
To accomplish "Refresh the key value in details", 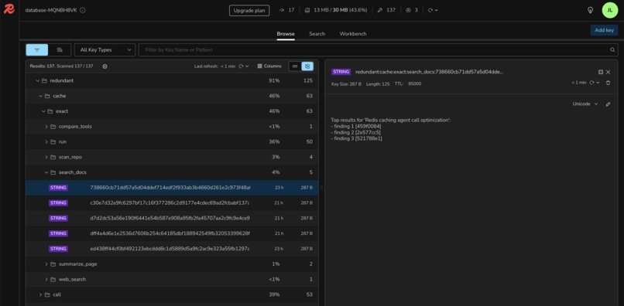I will [592, 83].
